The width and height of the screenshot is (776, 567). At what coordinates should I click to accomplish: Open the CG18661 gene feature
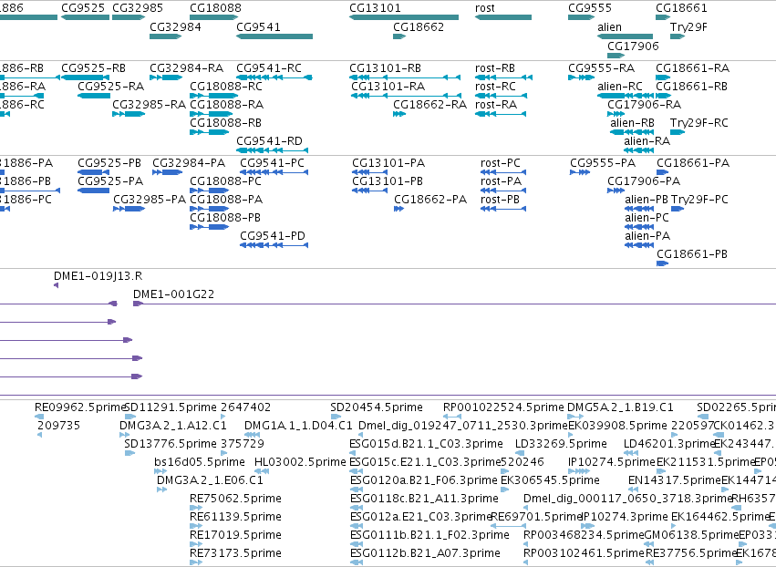pos(663,17)
